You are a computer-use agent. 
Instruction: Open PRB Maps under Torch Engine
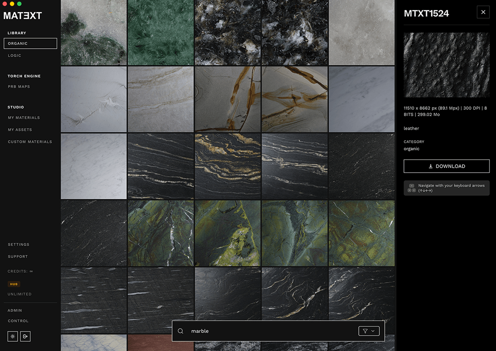tap(19, 86)
